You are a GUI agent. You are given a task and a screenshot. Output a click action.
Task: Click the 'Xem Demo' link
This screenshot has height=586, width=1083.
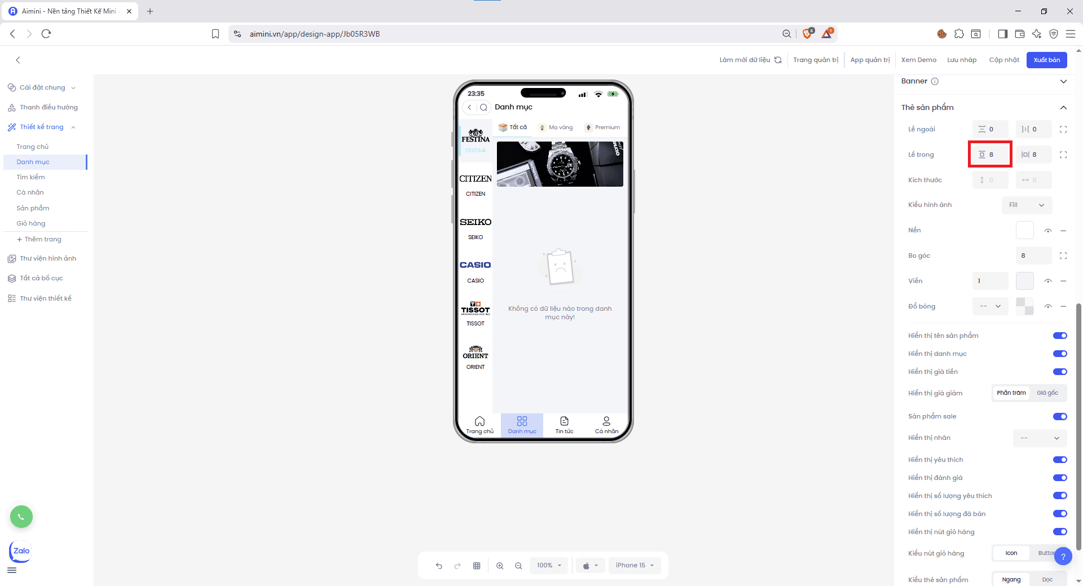point(918,60)
